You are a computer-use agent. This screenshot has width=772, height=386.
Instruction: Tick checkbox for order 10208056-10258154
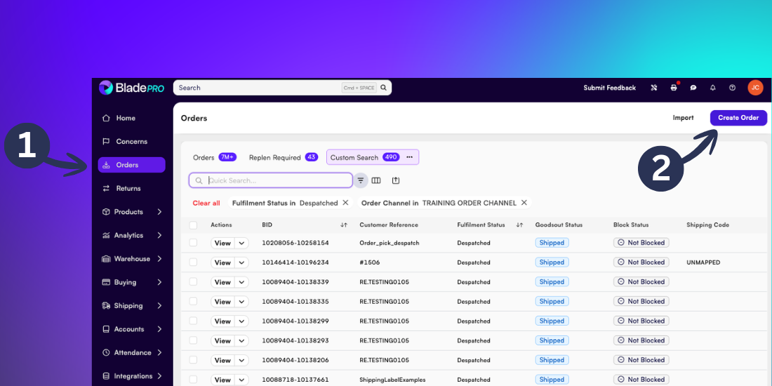click(x=193, y=243)
